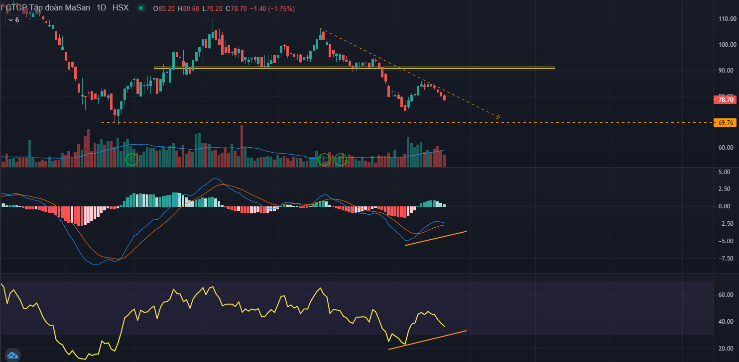Screen dimensions: 739x362
Task: Select the orange trendline under the MACD
Action: pyautogui.click(x=436, y=238)
